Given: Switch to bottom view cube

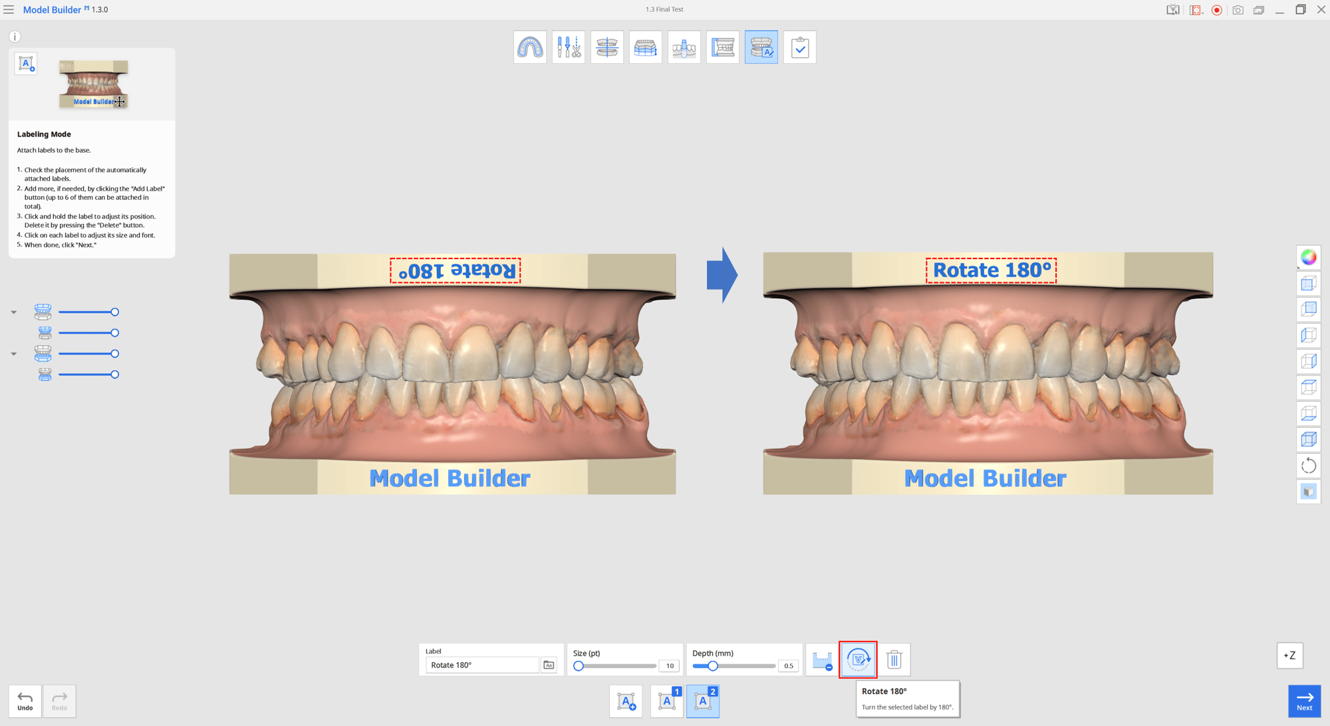Looking at the screenshot, I should (1308, 413).
